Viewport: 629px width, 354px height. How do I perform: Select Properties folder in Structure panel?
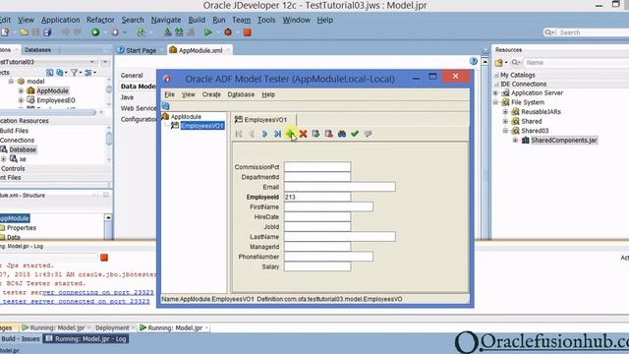(22, 228)
